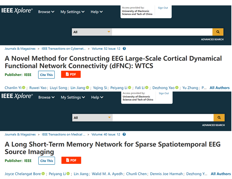Open the Browse menu above the LSTM article
This screenshot has width=232, height=179.
(x=47, y=97)
